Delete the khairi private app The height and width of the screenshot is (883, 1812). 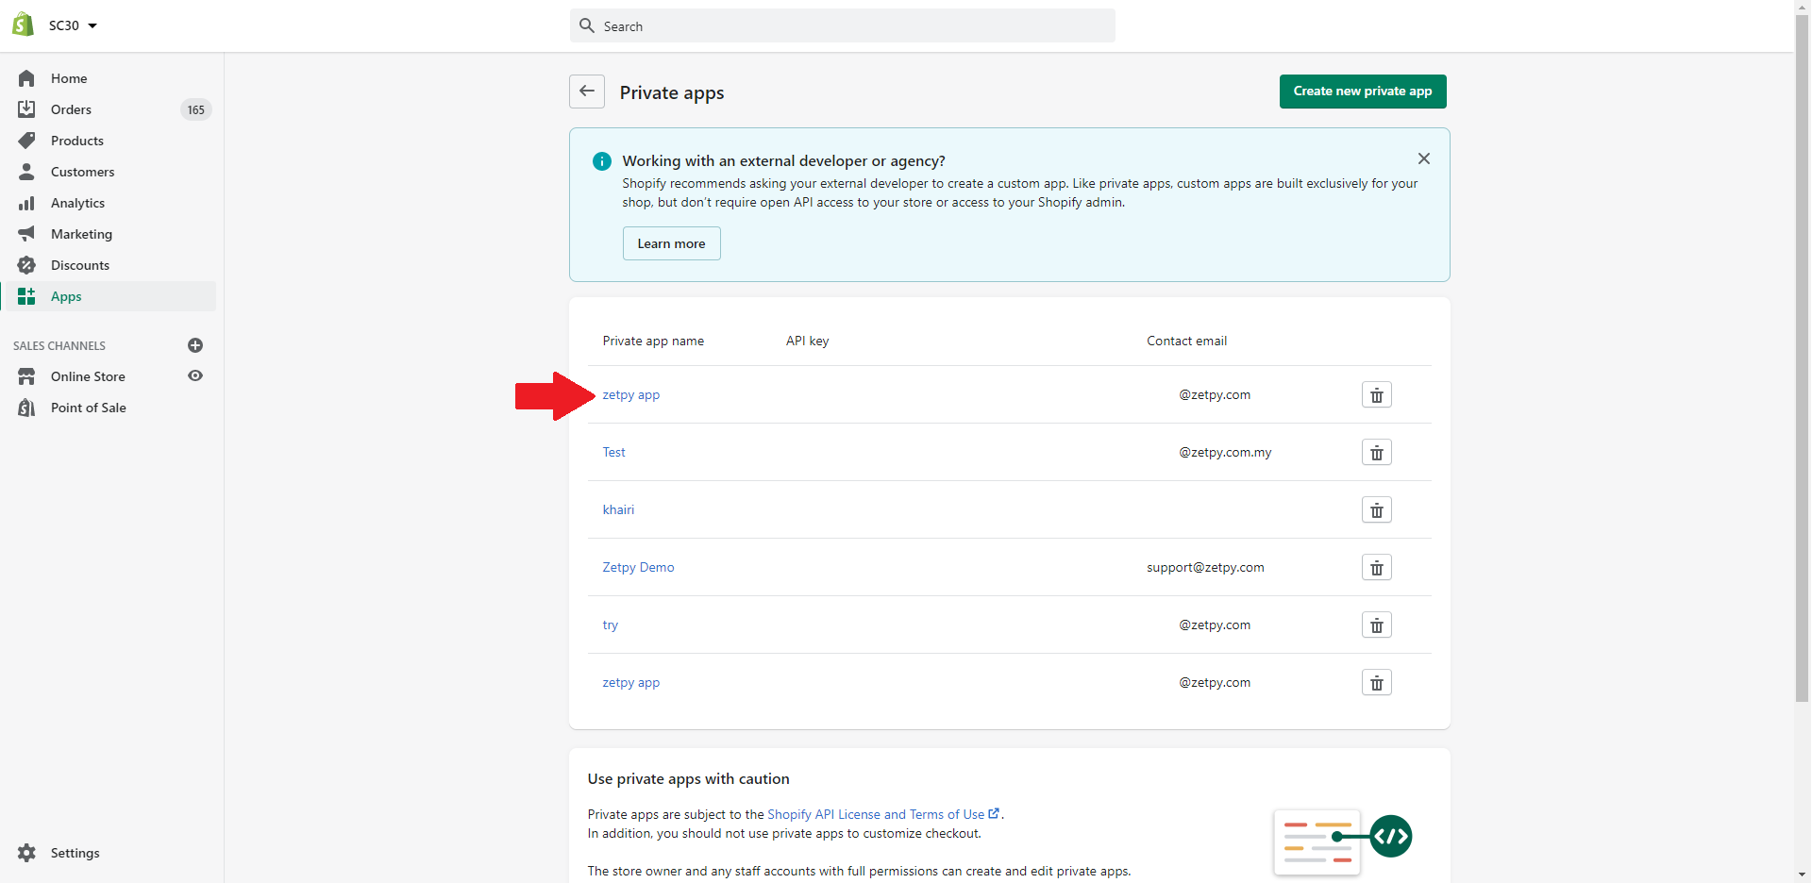tap(1376, 510)
